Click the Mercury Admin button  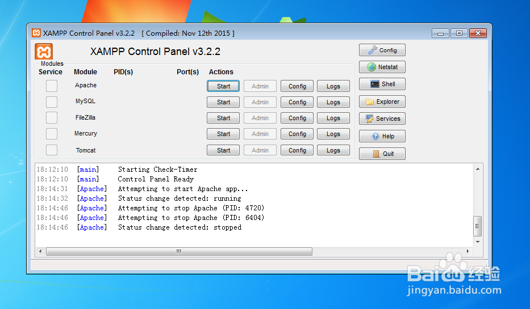coord(260,134)
